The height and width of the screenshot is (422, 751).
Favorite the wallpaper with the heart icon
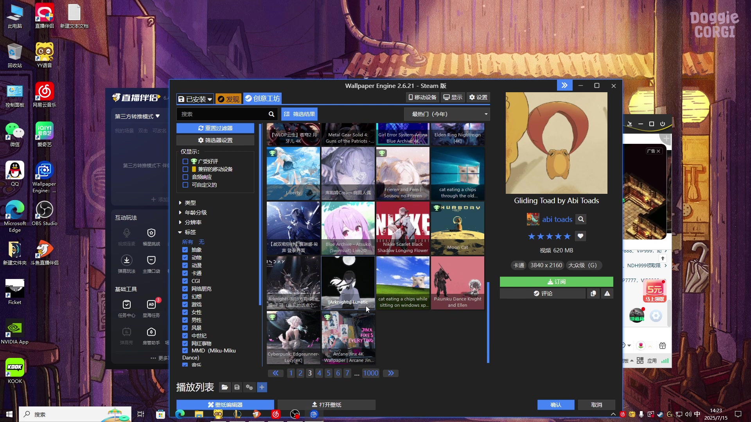coord(580,236)
